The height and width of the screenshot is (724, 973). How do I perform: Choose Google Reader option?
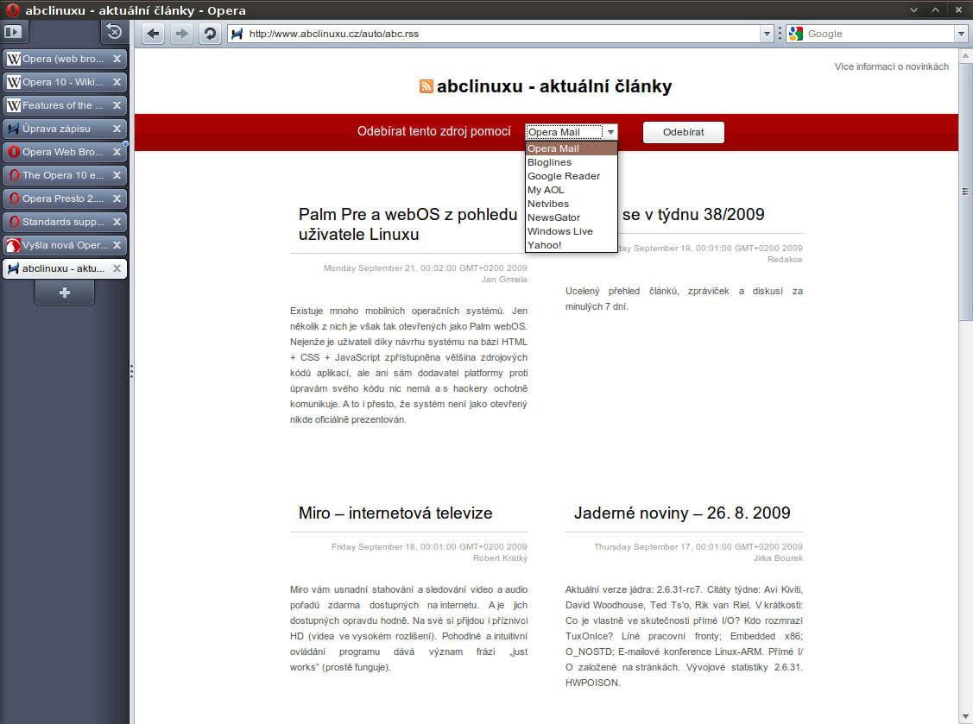tap(572, 176)
